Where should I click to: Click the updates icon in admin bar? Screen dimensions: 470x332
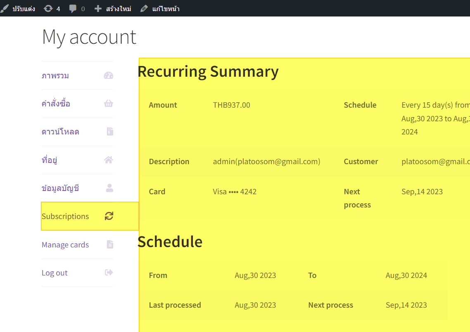48,9
